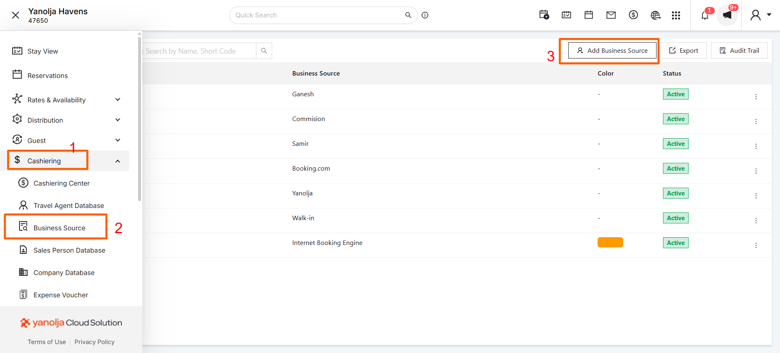Open the three-dot menu for Samir

pos(756,146)
